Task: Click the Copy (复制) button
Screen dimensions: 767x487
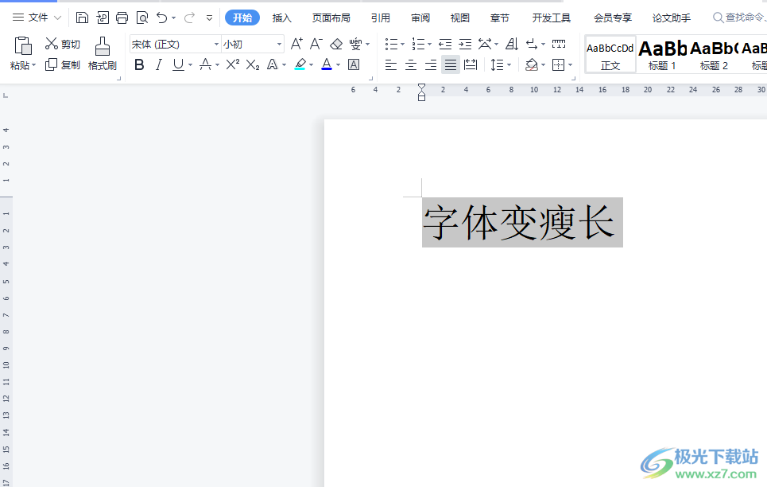Action: point(63,64)
